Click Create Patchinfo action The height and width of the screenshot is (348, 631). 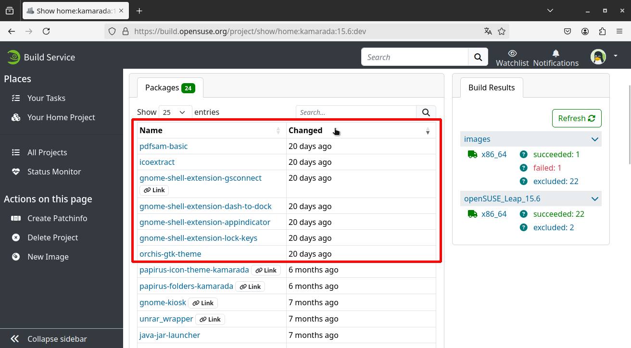pos(57,218)
